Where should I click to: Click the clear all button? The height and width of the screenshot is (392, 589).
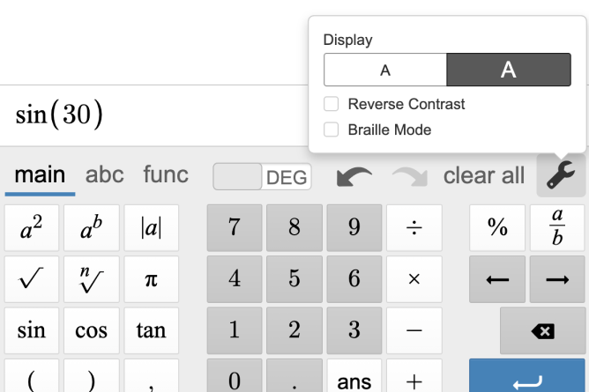click(483, 176)
